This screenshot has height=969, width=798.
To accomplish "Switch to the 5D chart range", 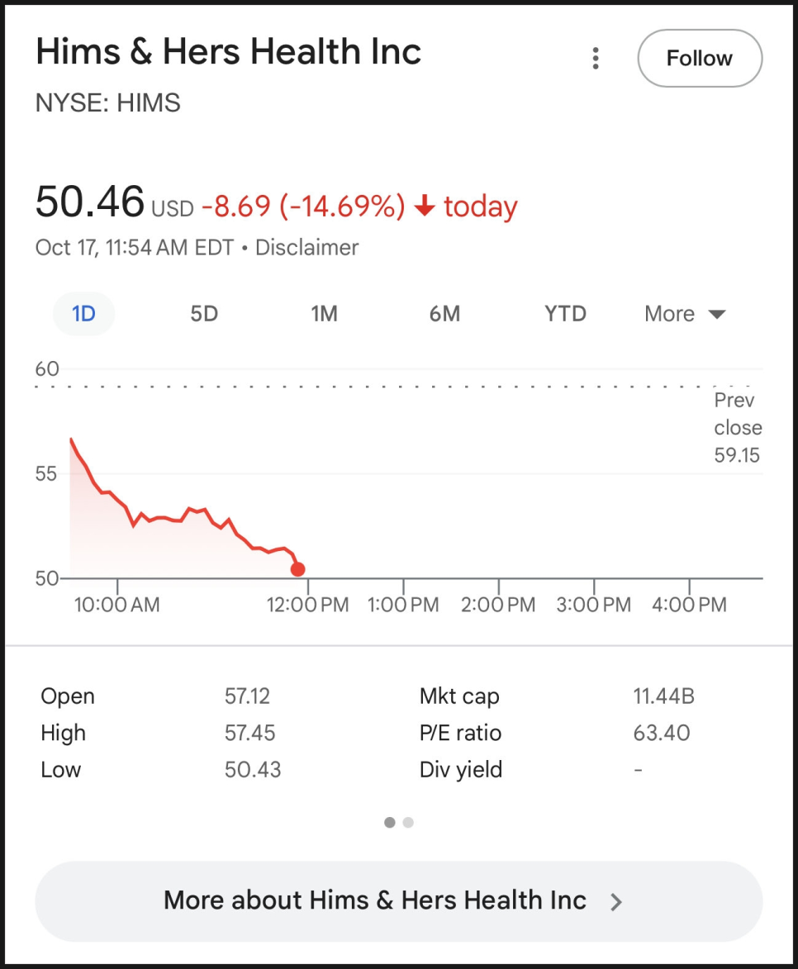I will (x=204, y=314).
